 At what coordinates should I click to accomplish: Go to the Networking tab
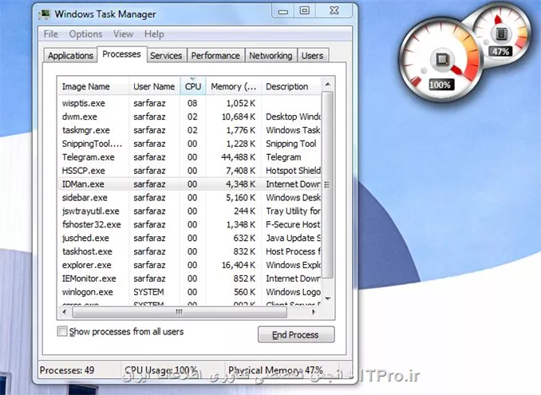[270, 56]
